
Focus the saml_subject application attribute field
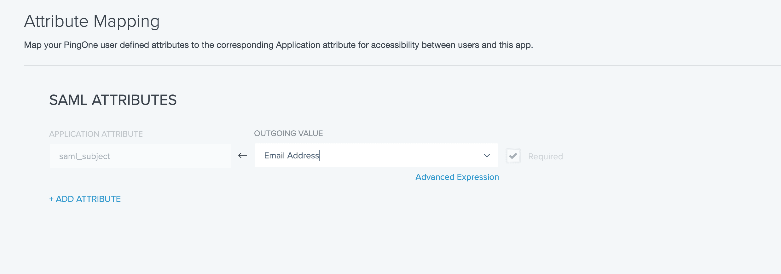click(140, 156)
